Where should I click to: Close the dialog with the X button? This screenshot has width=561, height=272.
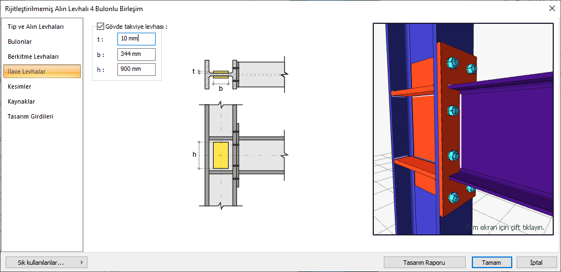(552, 8)
